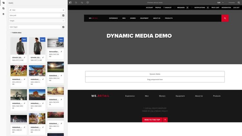
Task: Click into the Filter search field
Action: [x=37, y=10]
